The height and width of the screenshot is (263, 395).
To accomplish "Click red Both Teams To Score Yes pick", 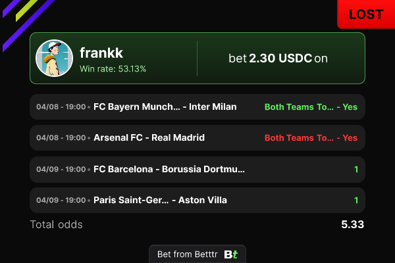I will coord(311,138).
